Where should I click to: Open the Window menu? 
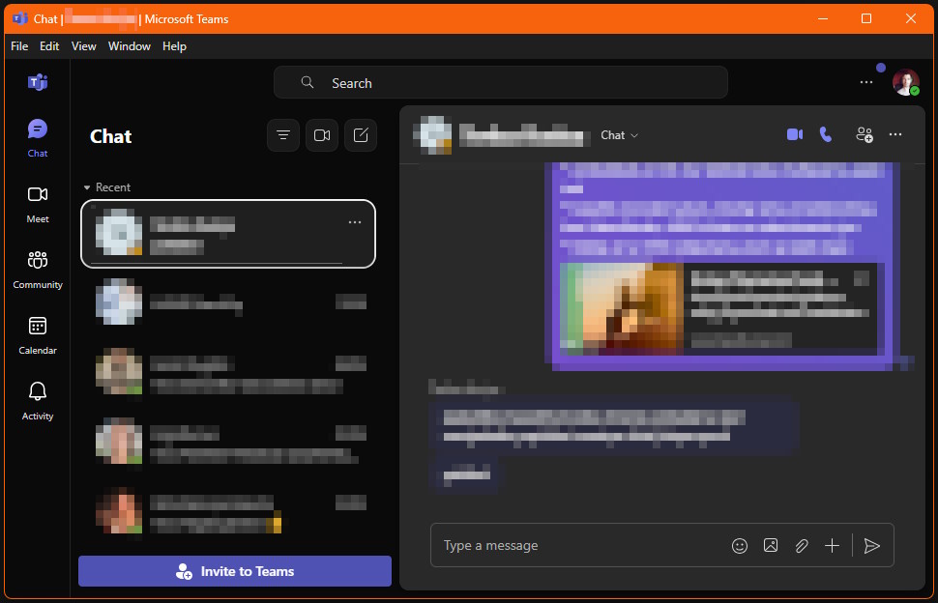(130, 46)
